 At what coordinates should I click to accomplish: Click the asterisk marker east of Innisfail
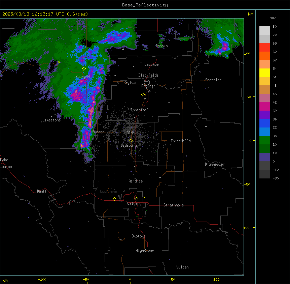[169, 103]
